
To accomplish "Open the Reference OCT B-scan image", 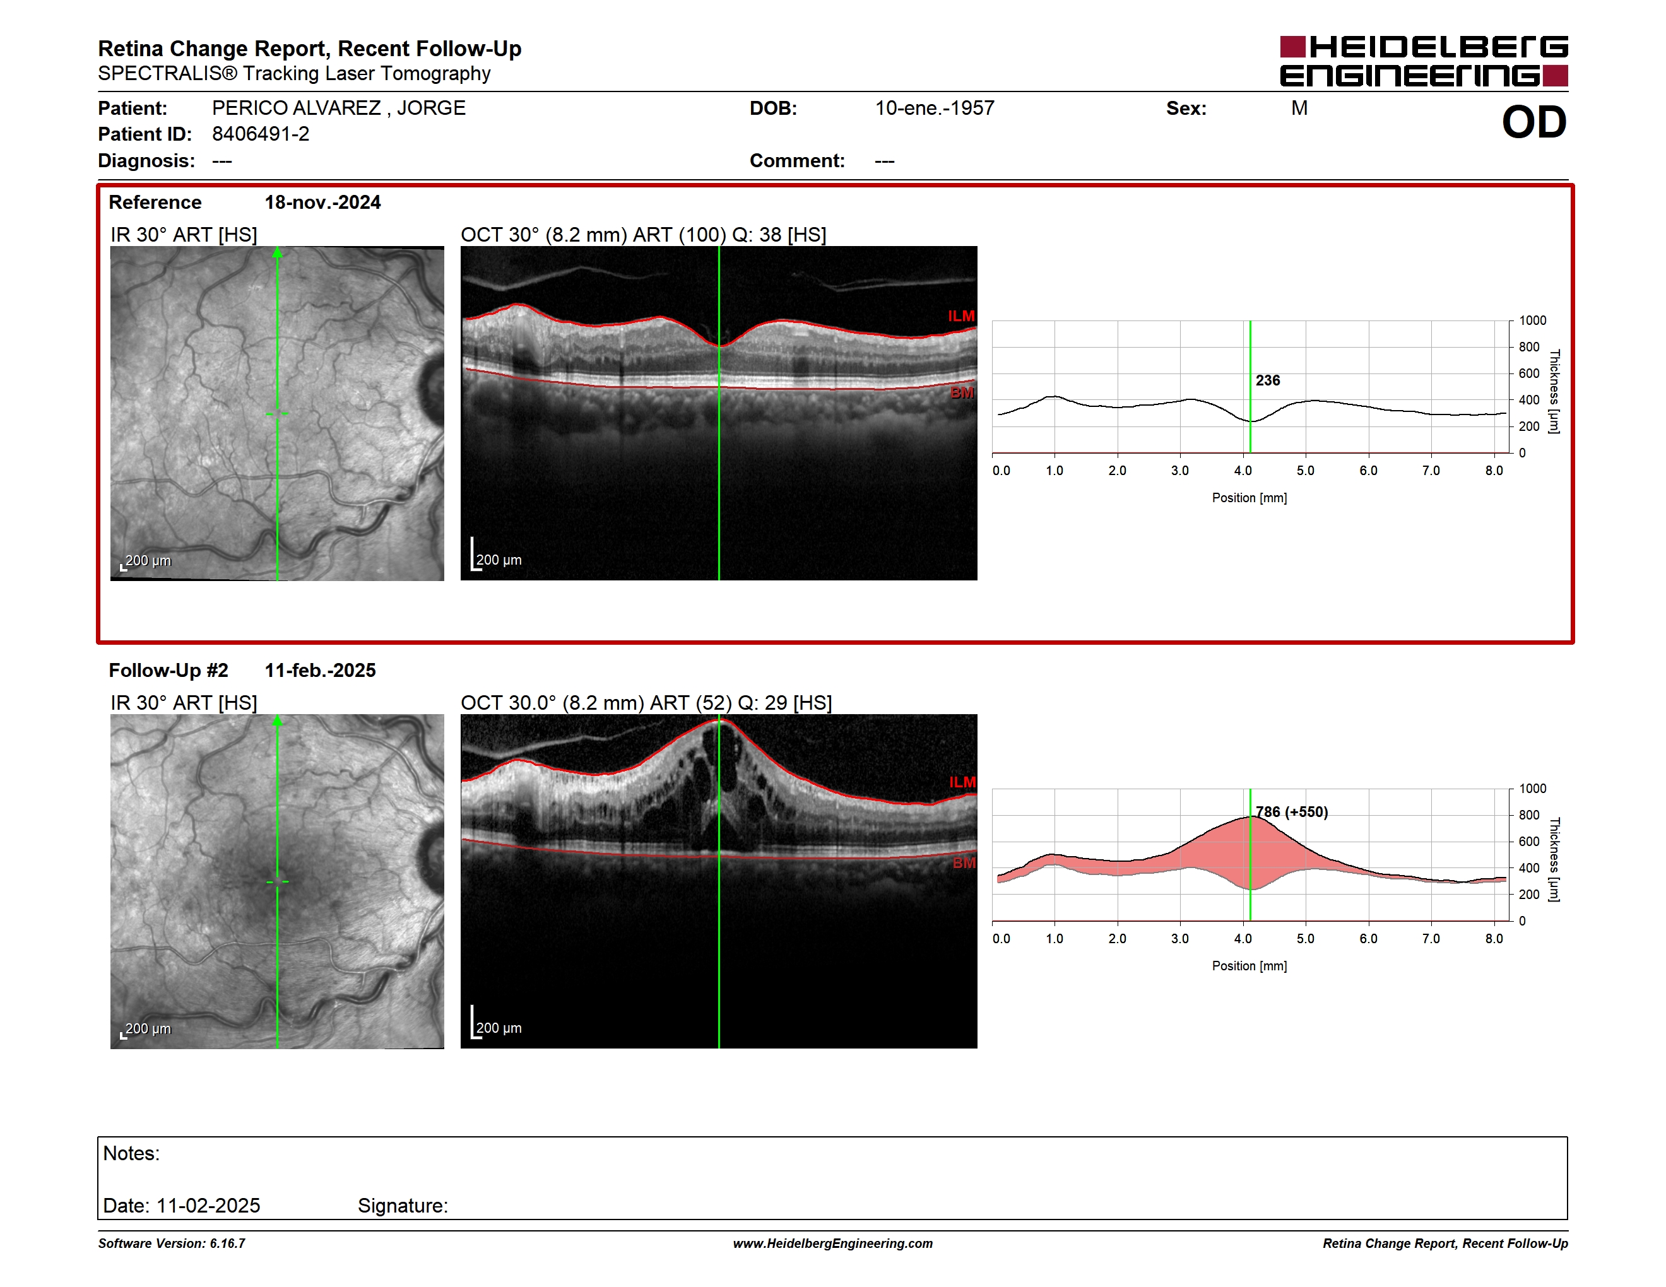I will click(x=719, y=413).
